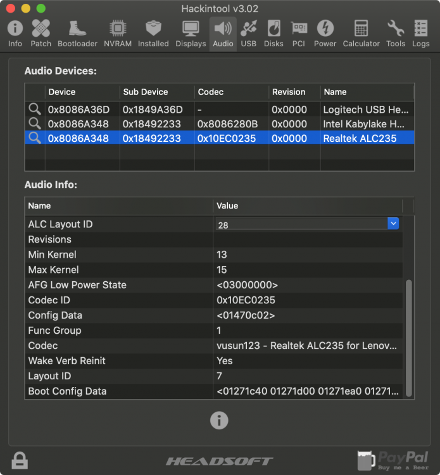Click Name header in Audio Devices table
440x475 pixels.
point(367,92)
